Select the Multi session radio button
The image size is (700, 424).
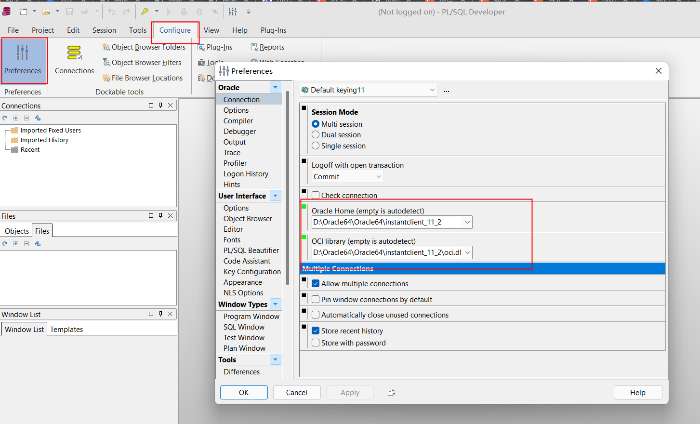[x=316, y=124]
